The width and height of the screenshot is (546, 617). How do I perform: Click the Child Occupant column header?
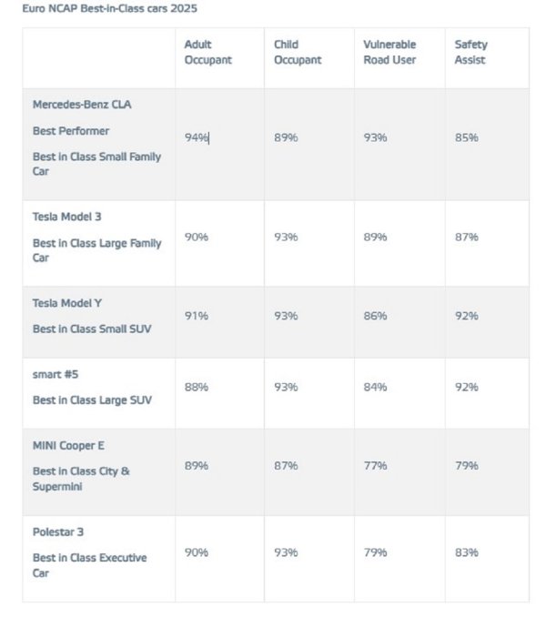click(x=298, y=52)
